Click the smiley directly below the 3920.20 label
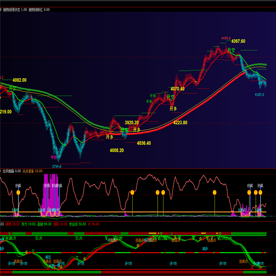Image resolution: width=276 pixels, height=276 pixels. tap(132, 193)
